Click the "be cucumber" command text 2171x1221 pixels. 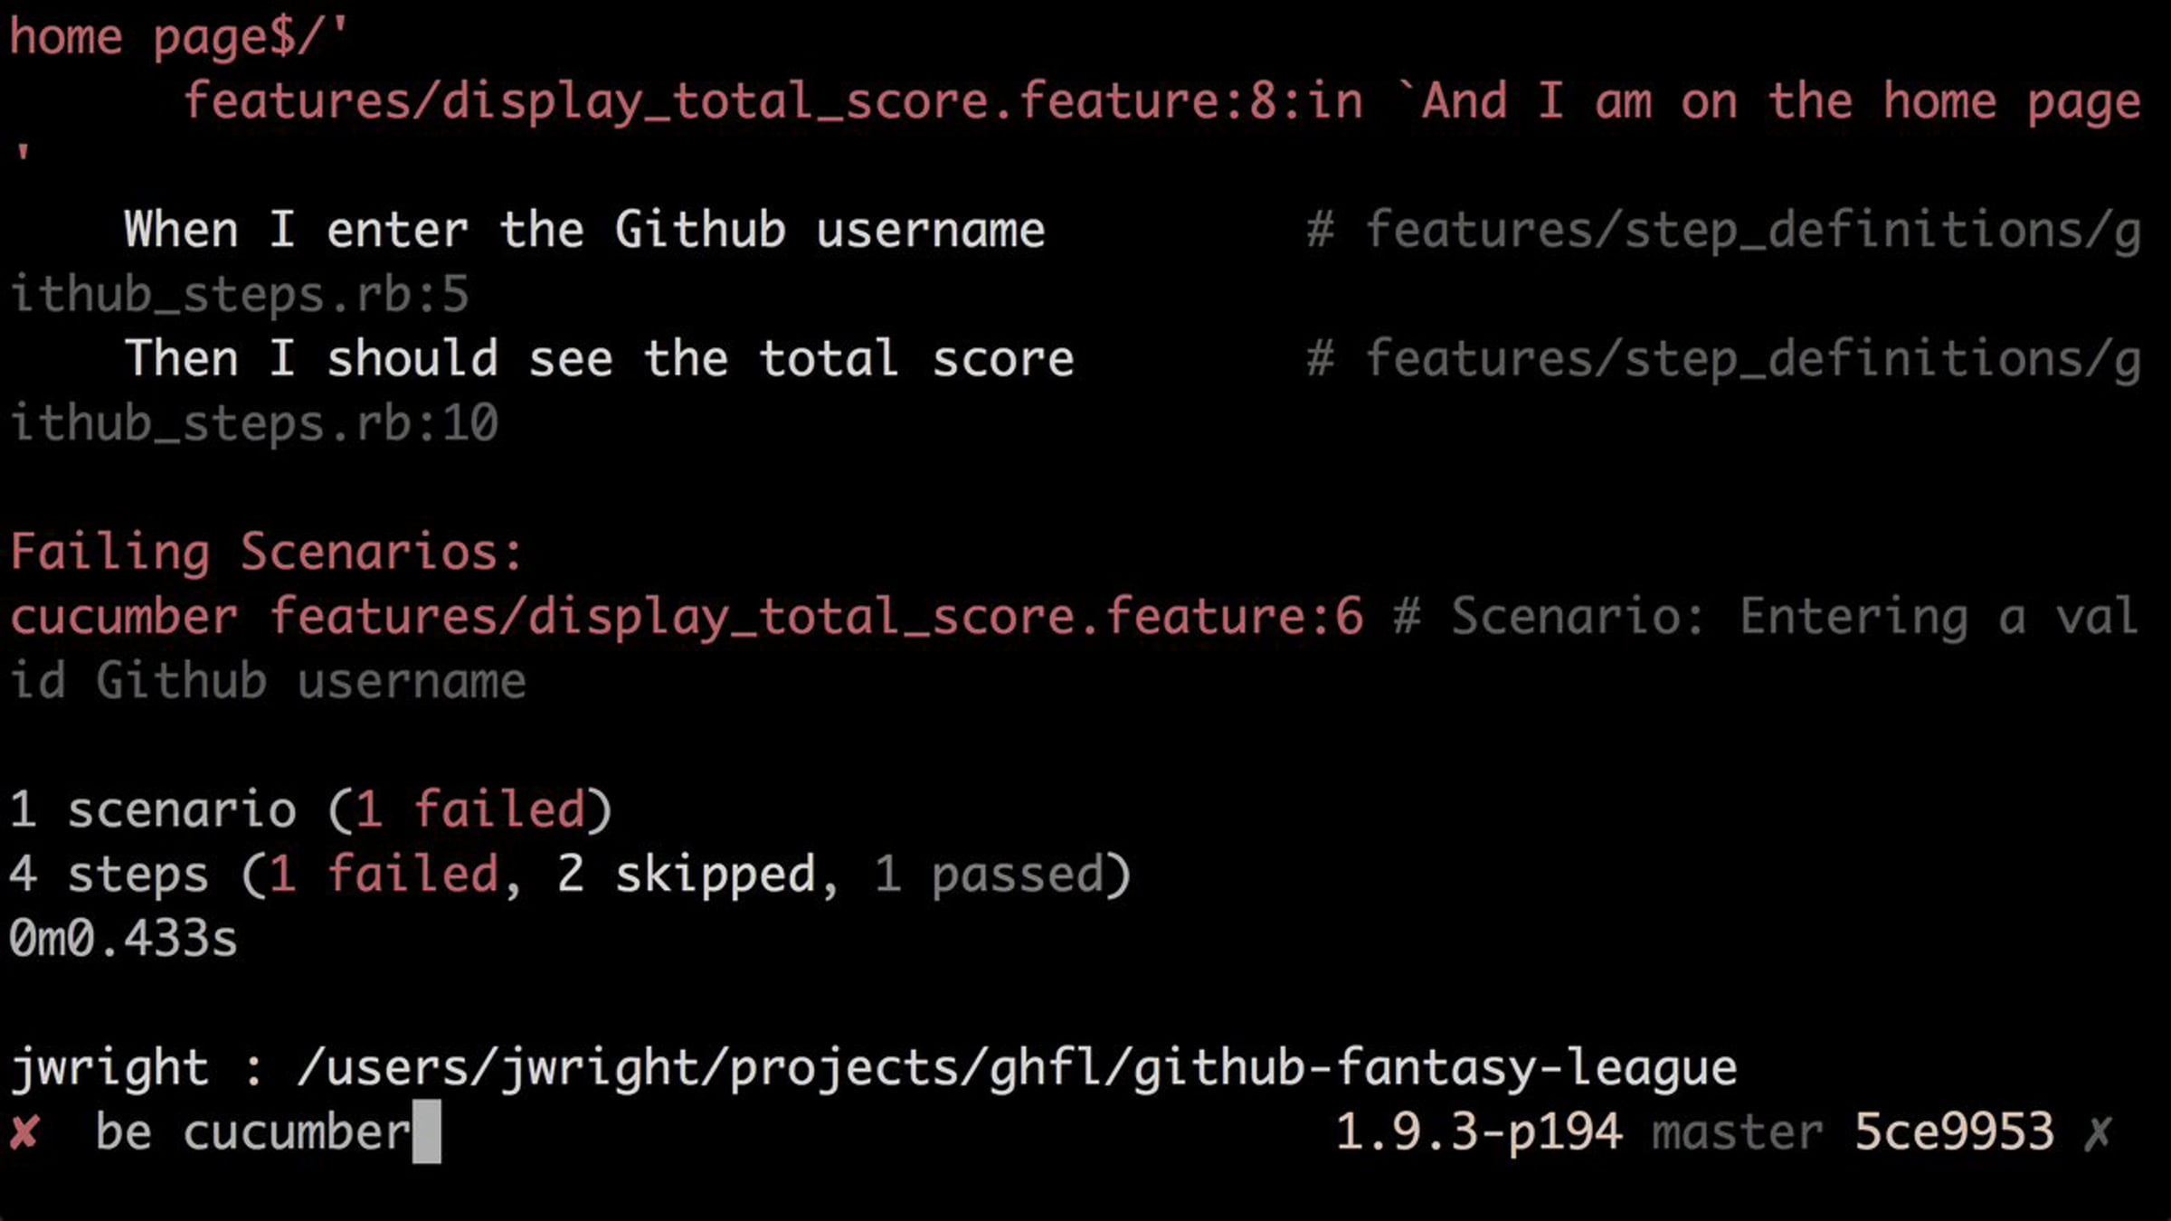pyautogui.click(x=253, y=1132)
